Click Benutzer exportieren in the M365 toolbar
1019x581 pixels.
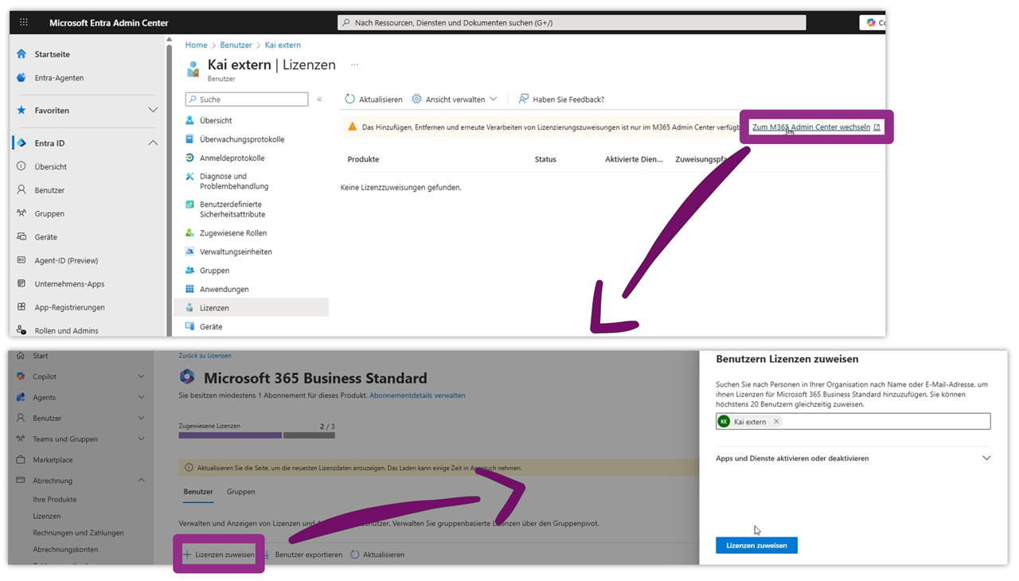tap(303, 555)
